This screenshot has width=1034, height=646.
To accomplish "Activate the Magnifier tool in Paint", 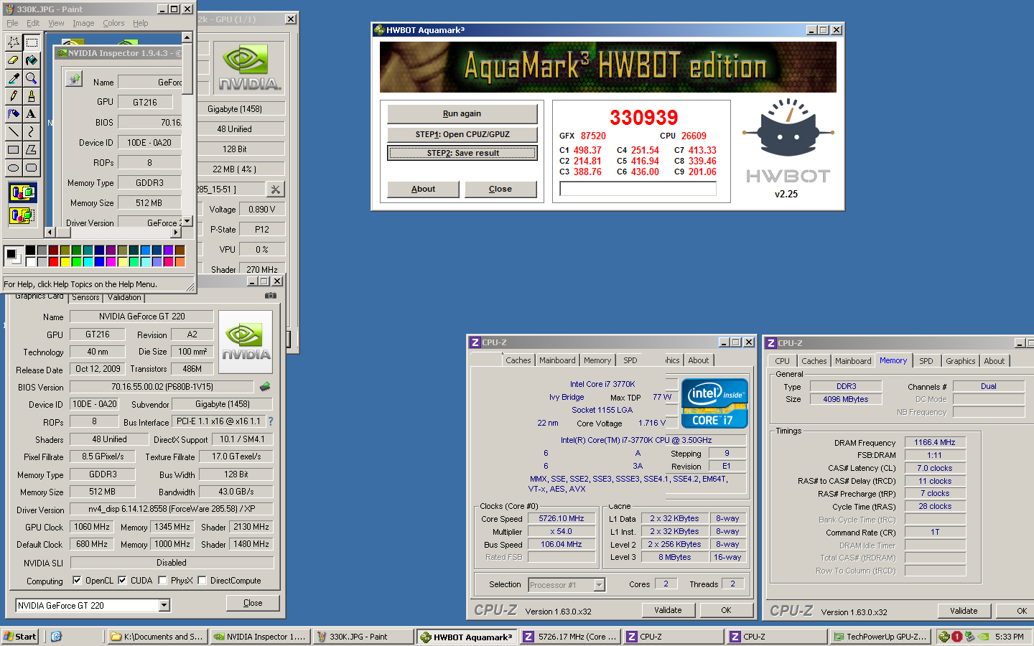I will (x=32, y=78).
